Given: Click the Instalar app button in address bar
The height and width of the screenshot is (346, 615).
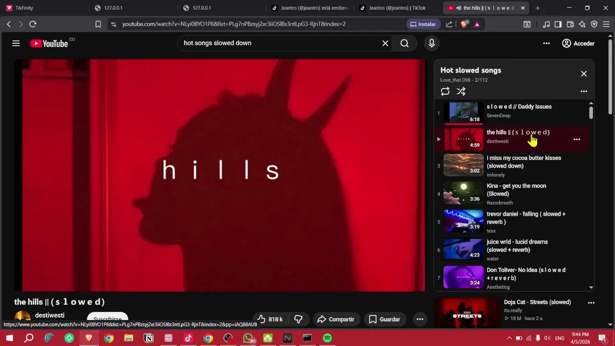Looking at the screenshot, I should (422, 24).
